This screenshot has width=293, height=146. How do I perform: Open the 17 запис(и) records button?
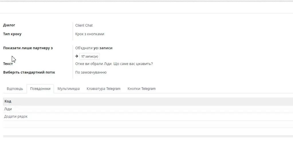(x=89, y=56)
